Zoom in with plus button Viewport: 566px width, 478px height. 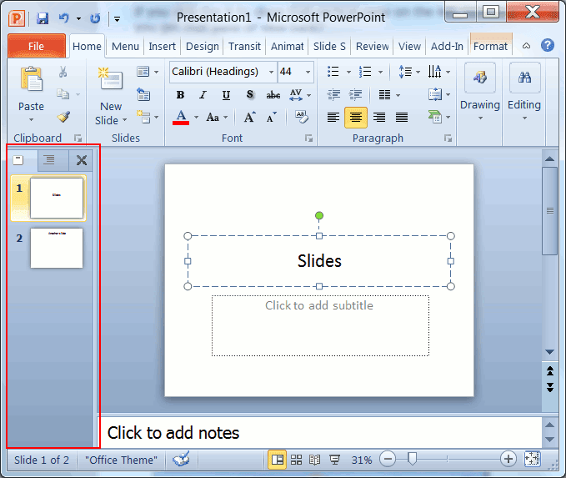508,459
